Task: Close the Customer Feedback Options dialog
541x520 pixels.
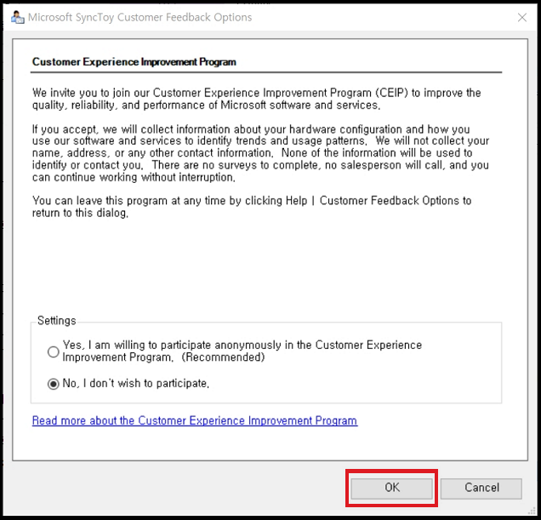Action: (x=522, y=17)
